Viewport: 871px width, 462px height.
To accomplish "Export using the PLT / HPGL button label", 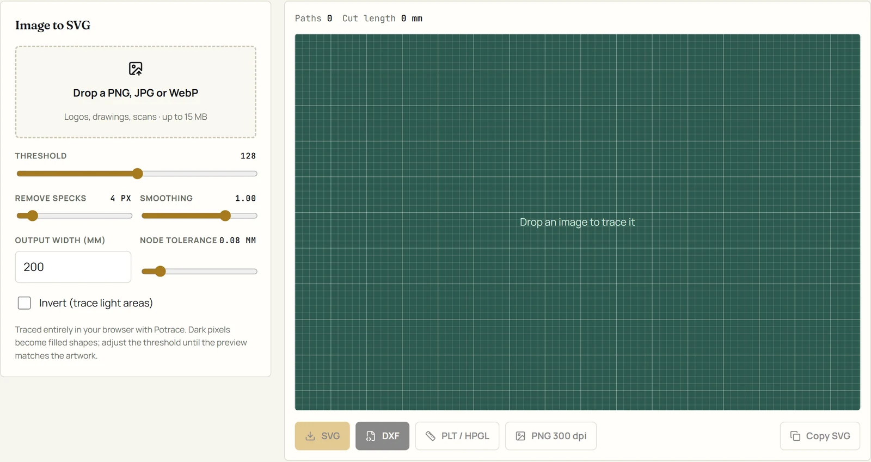I will 465,436.
